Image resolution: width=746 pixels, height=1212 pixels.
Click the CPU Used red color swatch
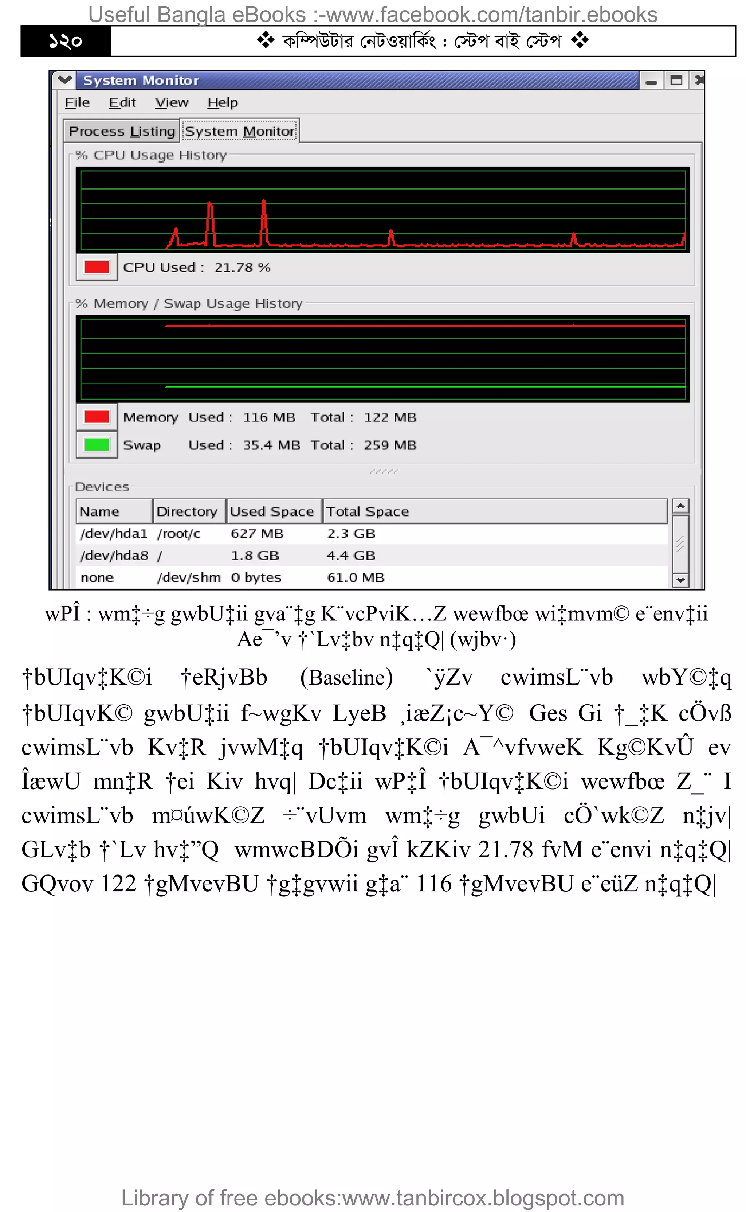(x=97, y=267)
